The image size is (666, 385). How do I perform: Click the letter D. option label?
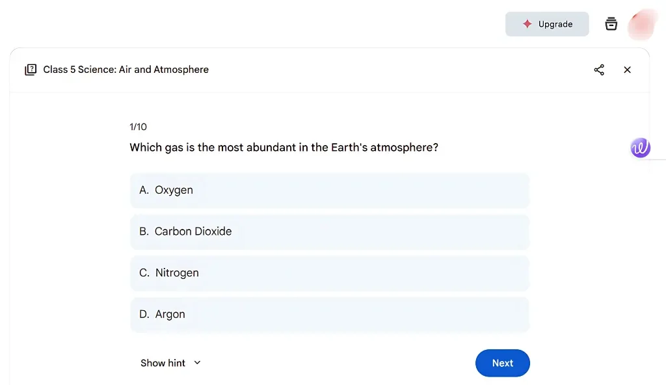tap(144, 314)
